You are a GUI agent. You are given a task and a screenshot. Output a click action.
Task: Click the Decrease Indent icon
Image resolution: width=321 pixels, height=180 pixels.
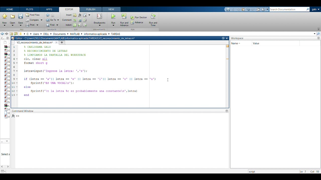tap(85, 25)
